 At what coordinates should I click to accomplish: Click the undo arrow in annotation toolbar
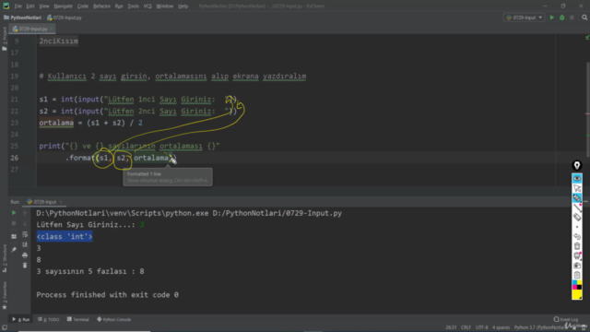577,237
